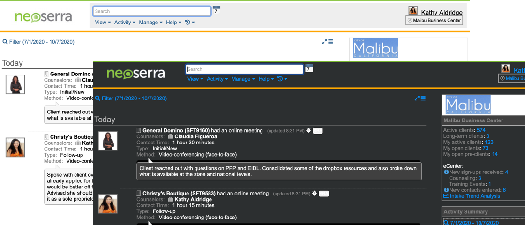Open the Help menu in the light theme
The image size is (525, 225).
coord(173,22)
